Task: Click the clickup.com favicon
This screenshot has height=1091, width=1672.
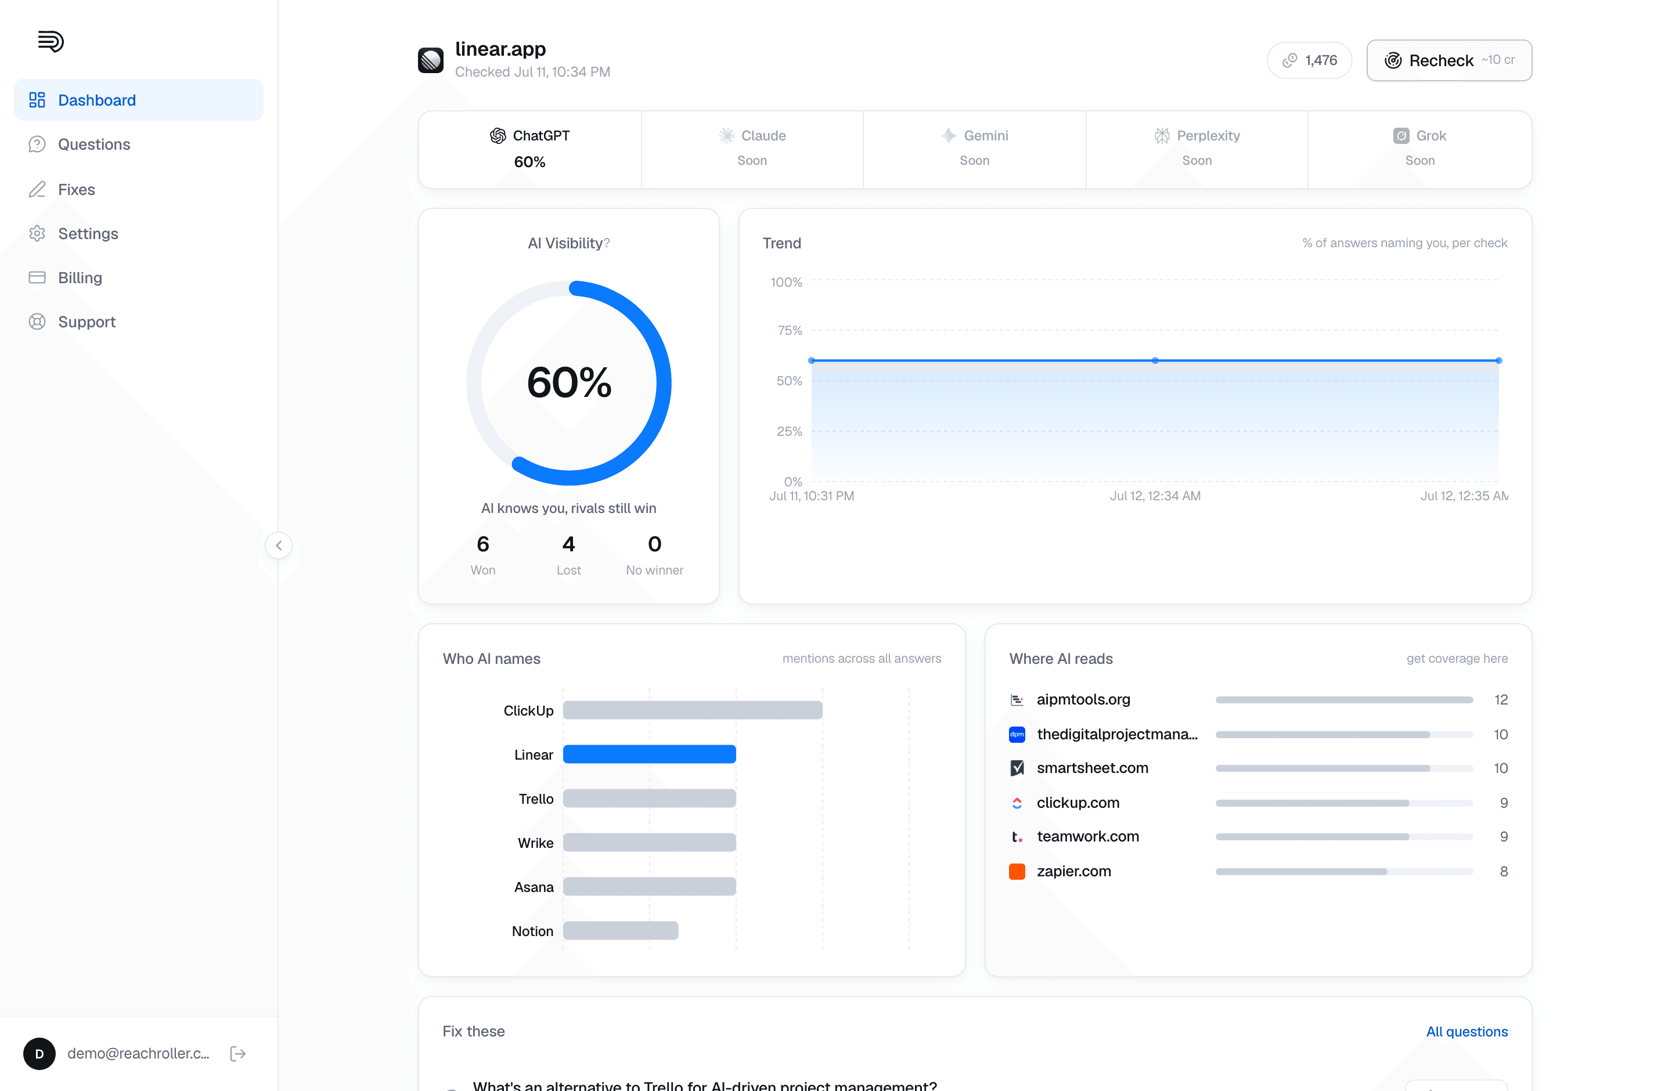Action: tap(1017, 803)
